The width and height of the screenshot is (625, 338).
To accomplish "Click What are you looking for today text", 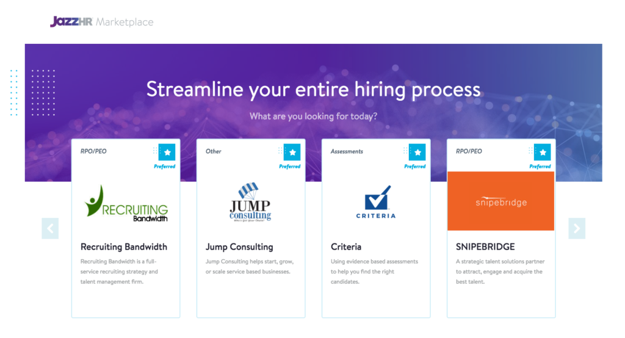I will click(313, 116).
